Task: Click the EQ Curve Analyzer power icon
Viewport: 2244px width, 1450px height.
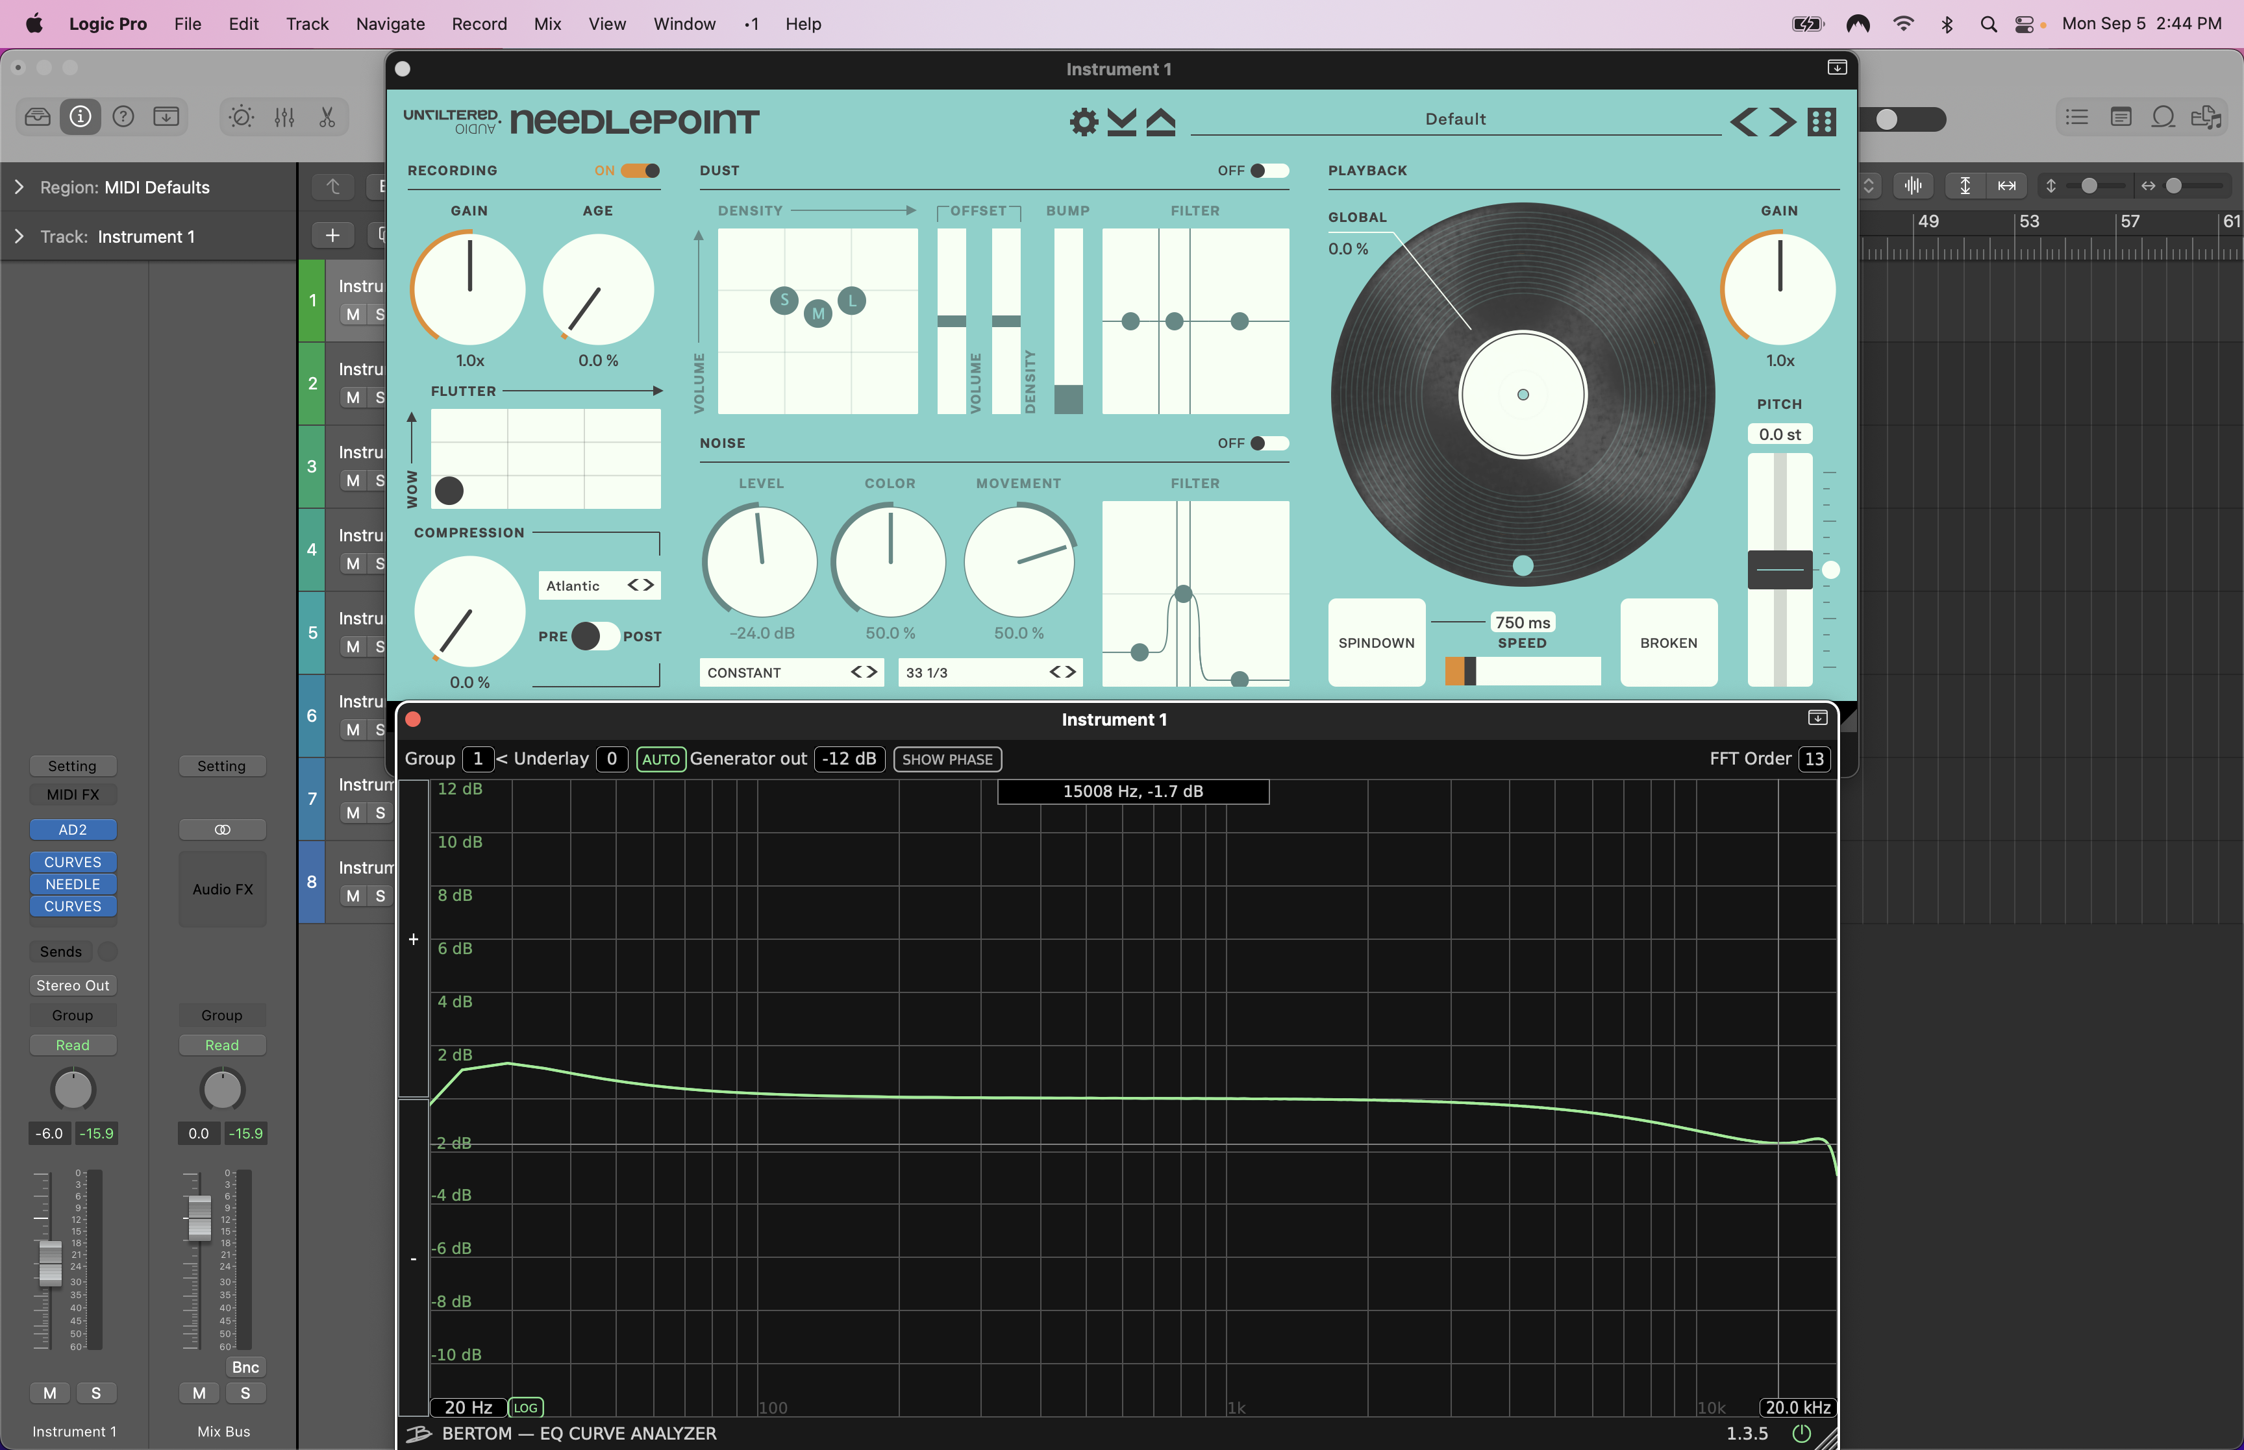Action: click(1801, 1433)
